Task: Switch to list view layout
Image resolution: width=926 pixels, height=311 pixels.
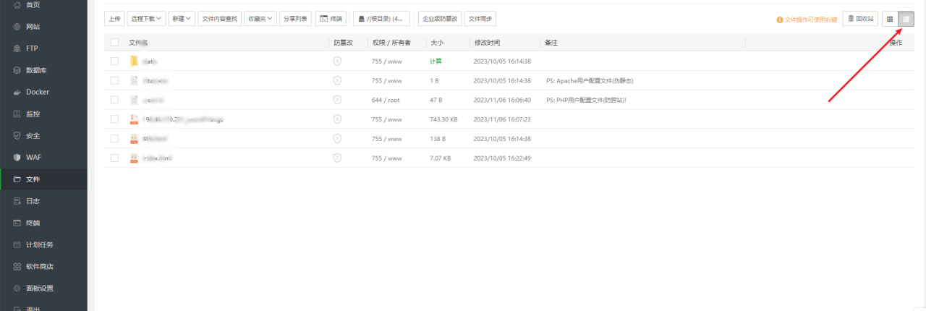Action: tap(905, 19)
